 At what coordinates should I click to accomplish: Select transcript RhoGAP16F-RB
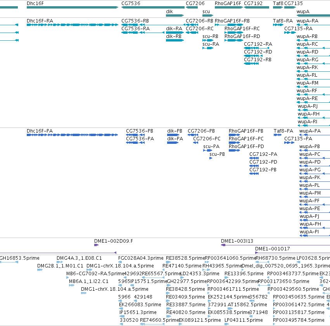(232, 21)
